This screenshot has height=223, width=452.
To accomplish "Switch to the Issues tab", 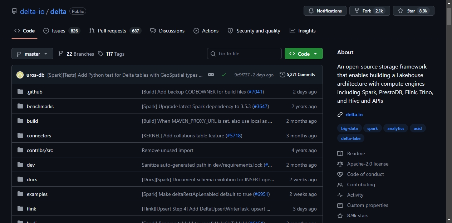I will 61,31.
